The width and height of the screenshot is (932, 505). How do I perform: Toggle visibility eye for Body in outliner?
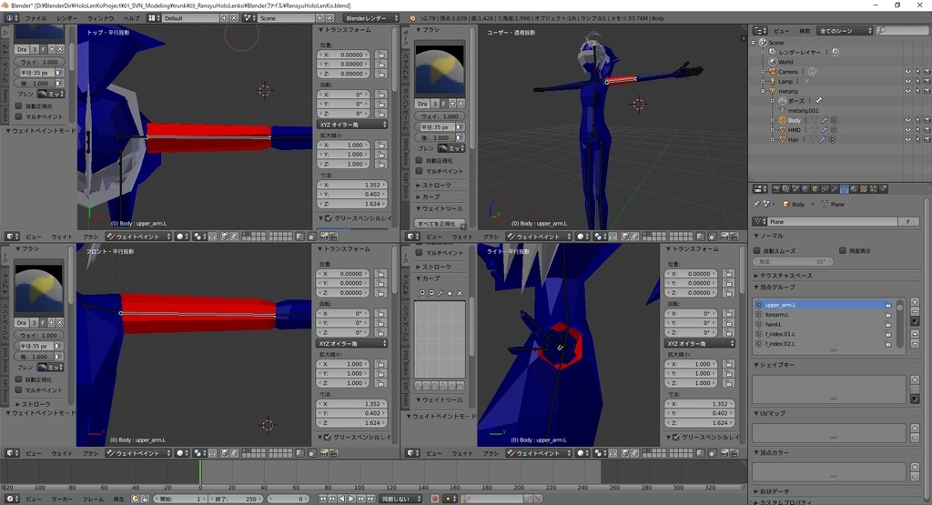pyautogui.click(x=908, y=120)
